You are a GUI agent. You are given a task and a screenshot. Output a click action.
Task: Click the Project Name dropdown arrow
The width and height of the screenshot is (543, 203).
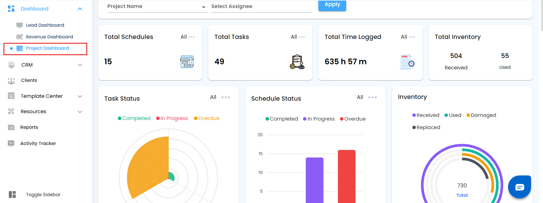(203, 7)
